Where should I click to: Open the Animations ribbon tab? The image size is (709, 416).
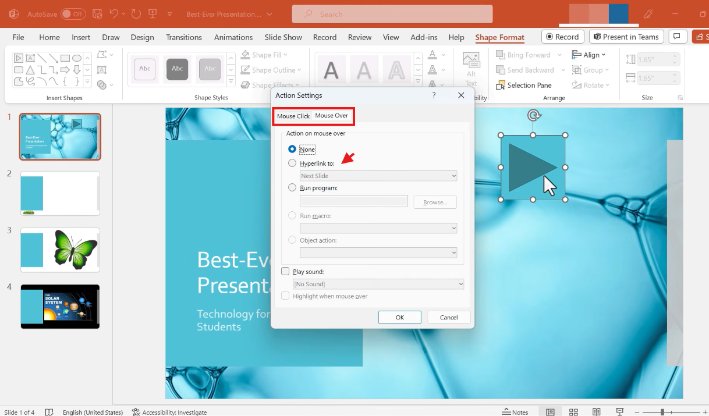coord(233,37)
